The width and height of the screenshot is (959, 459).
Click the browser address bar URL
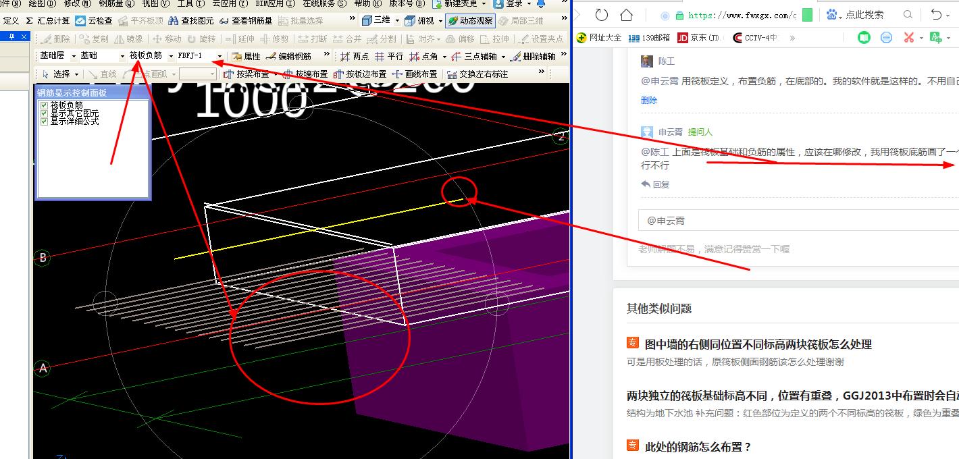point(742,15)
